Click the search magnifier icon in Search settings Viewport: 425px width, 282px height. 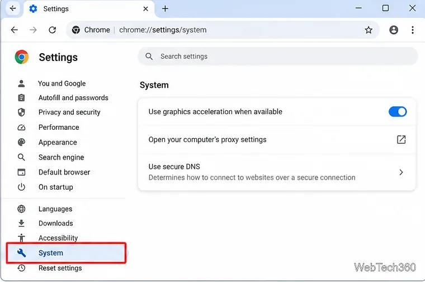149,57
